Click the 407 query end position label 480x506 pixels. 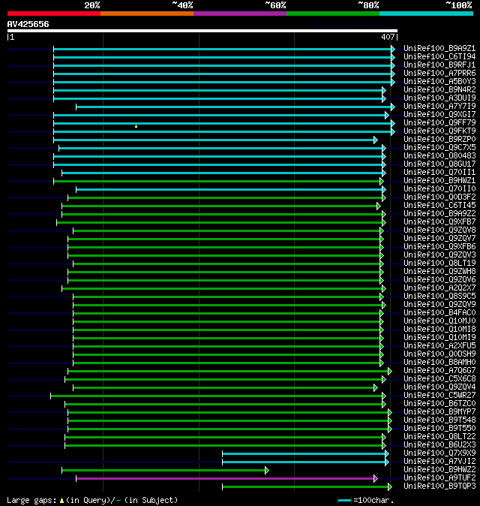pos(388,37)
